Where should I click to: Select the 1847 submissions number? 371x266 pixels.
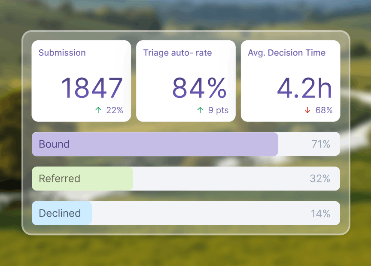92,88
